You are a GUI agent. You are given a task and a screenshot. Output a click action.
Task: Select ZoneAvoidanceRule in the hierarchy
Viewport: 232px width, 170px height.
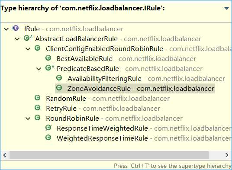[x=135, y=89]
